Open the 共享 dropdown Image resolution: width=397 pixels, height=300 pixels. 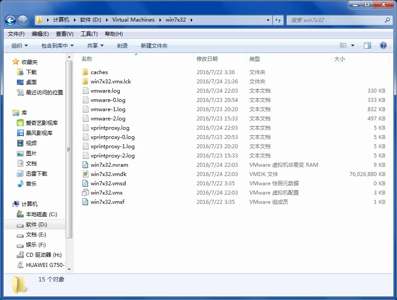pyautogui.click(x=95, y=45)
